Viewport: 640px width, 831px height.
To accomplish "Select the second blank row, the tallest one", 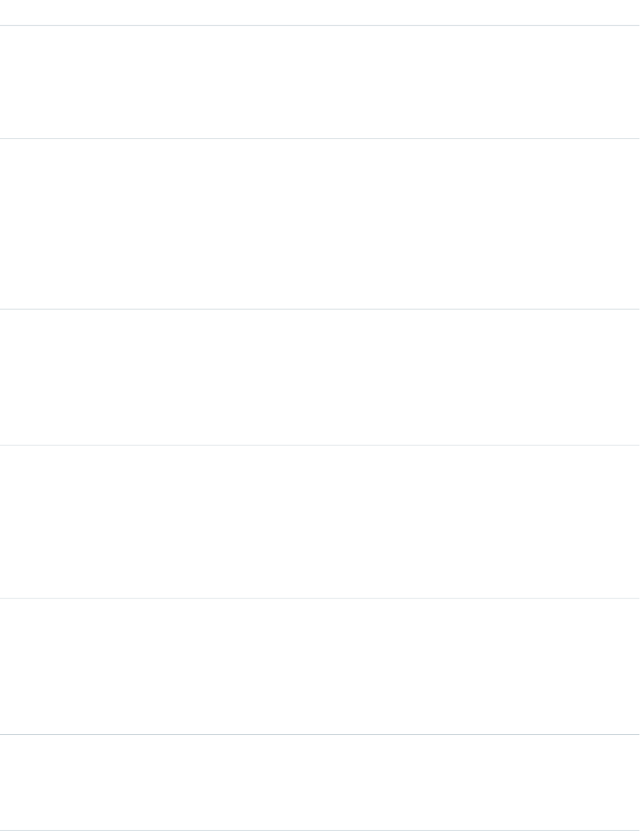I will [320, 224].
